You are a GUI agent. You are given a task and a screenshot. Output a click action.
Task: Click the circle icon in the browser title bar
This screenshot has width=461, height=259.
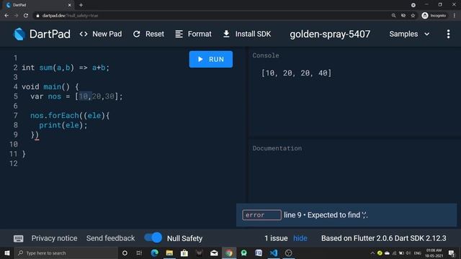413,5
